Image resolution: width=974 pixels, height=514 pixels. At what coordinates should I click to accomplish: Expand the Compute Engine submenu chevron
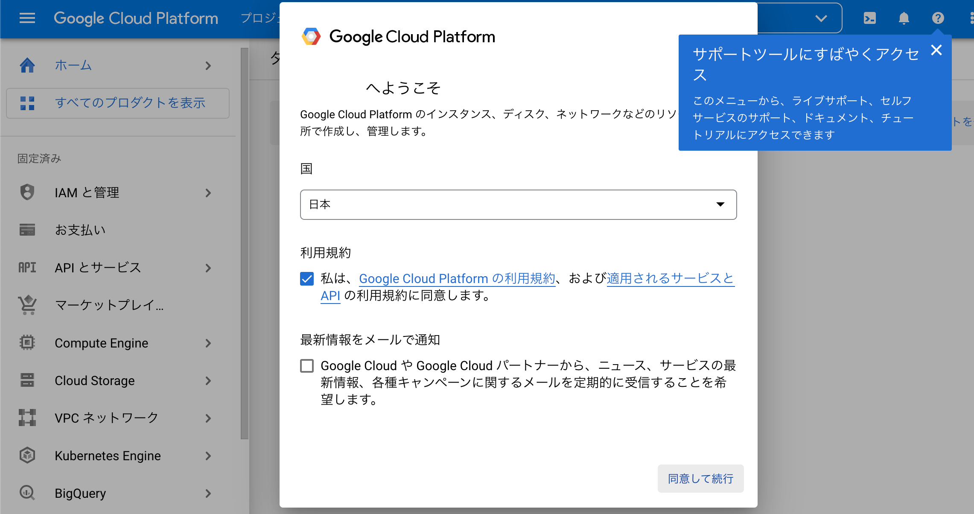(x=208, y=343)
